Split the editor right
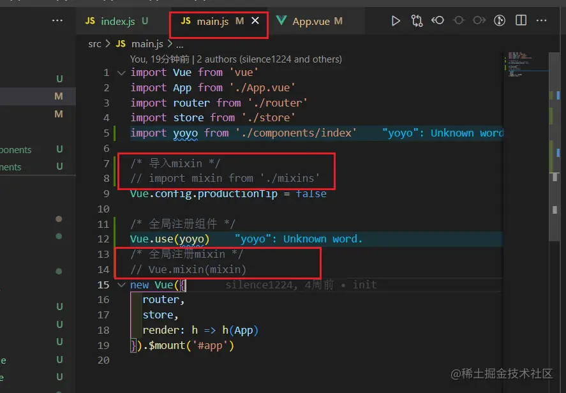Image resolution: width=566 pixels, height=393 pixels. click(521, 20)
